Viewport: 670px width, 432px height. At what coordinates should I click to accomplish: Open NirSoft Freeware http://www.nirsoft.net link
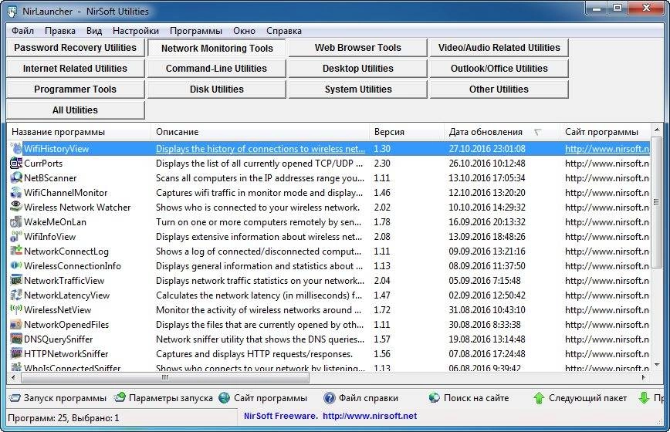coord(330,416)
